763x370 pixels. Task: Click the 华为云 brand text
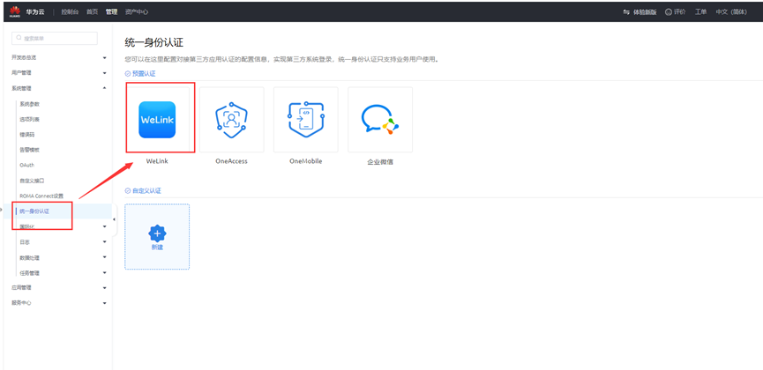click(35, 11)
